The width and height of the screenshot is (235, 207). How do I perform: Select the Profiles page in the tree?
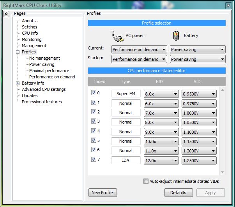tap(29, 52)
